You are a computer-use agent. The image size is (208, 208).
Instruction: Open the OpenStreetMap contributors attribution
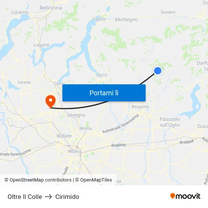(38, 180)
